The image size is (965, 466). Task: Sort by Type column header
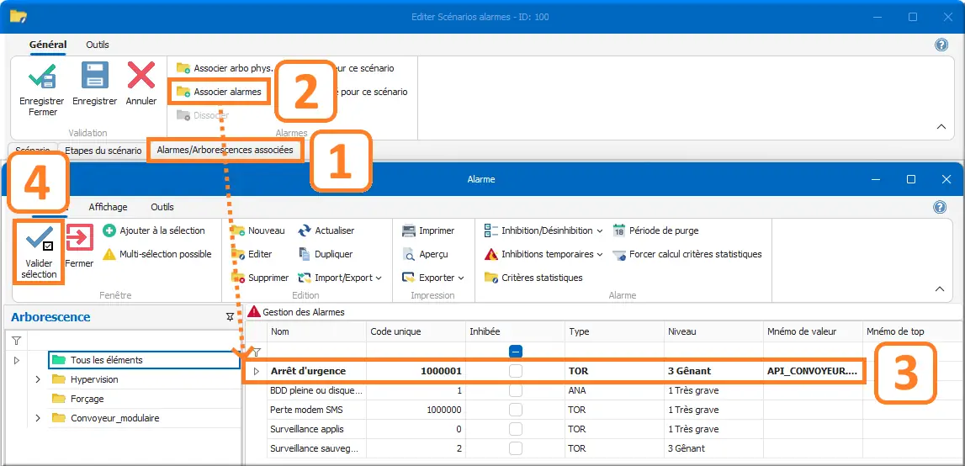click(x=613, y=331)
